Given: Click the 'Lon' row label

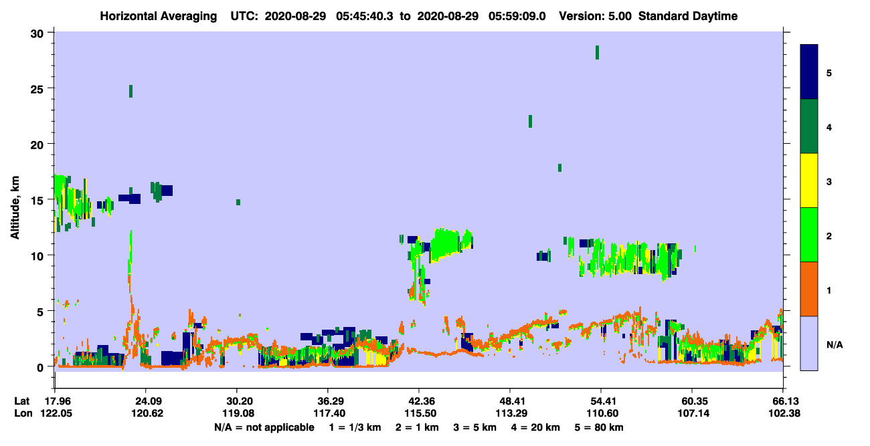Looking at the screenshot, I should (x=22, y=413).
